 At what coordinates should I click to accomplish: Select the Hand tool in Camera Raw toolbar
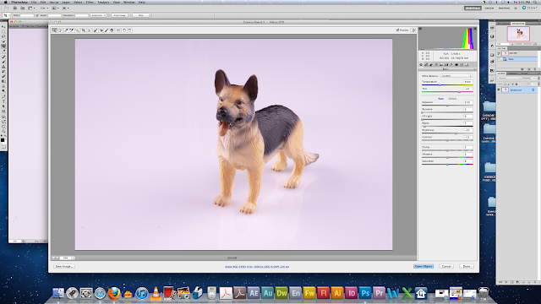(60, 30)
